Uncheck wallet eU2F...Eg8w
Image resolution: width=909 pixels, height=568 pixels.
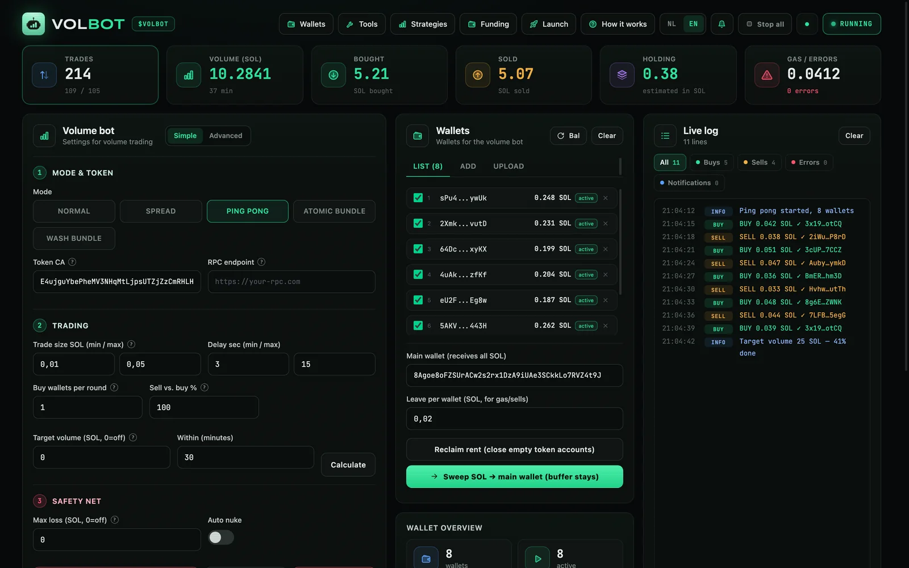pos(418,300)
